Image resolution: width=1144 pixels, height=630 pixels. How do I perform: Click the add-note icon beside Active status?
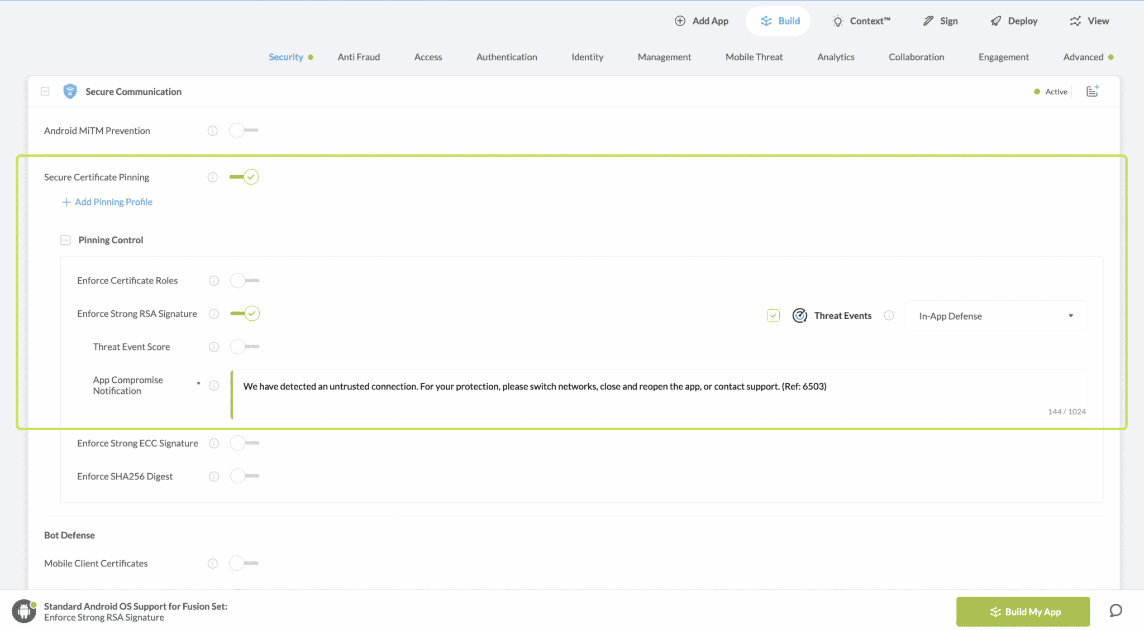[1093, 91]
